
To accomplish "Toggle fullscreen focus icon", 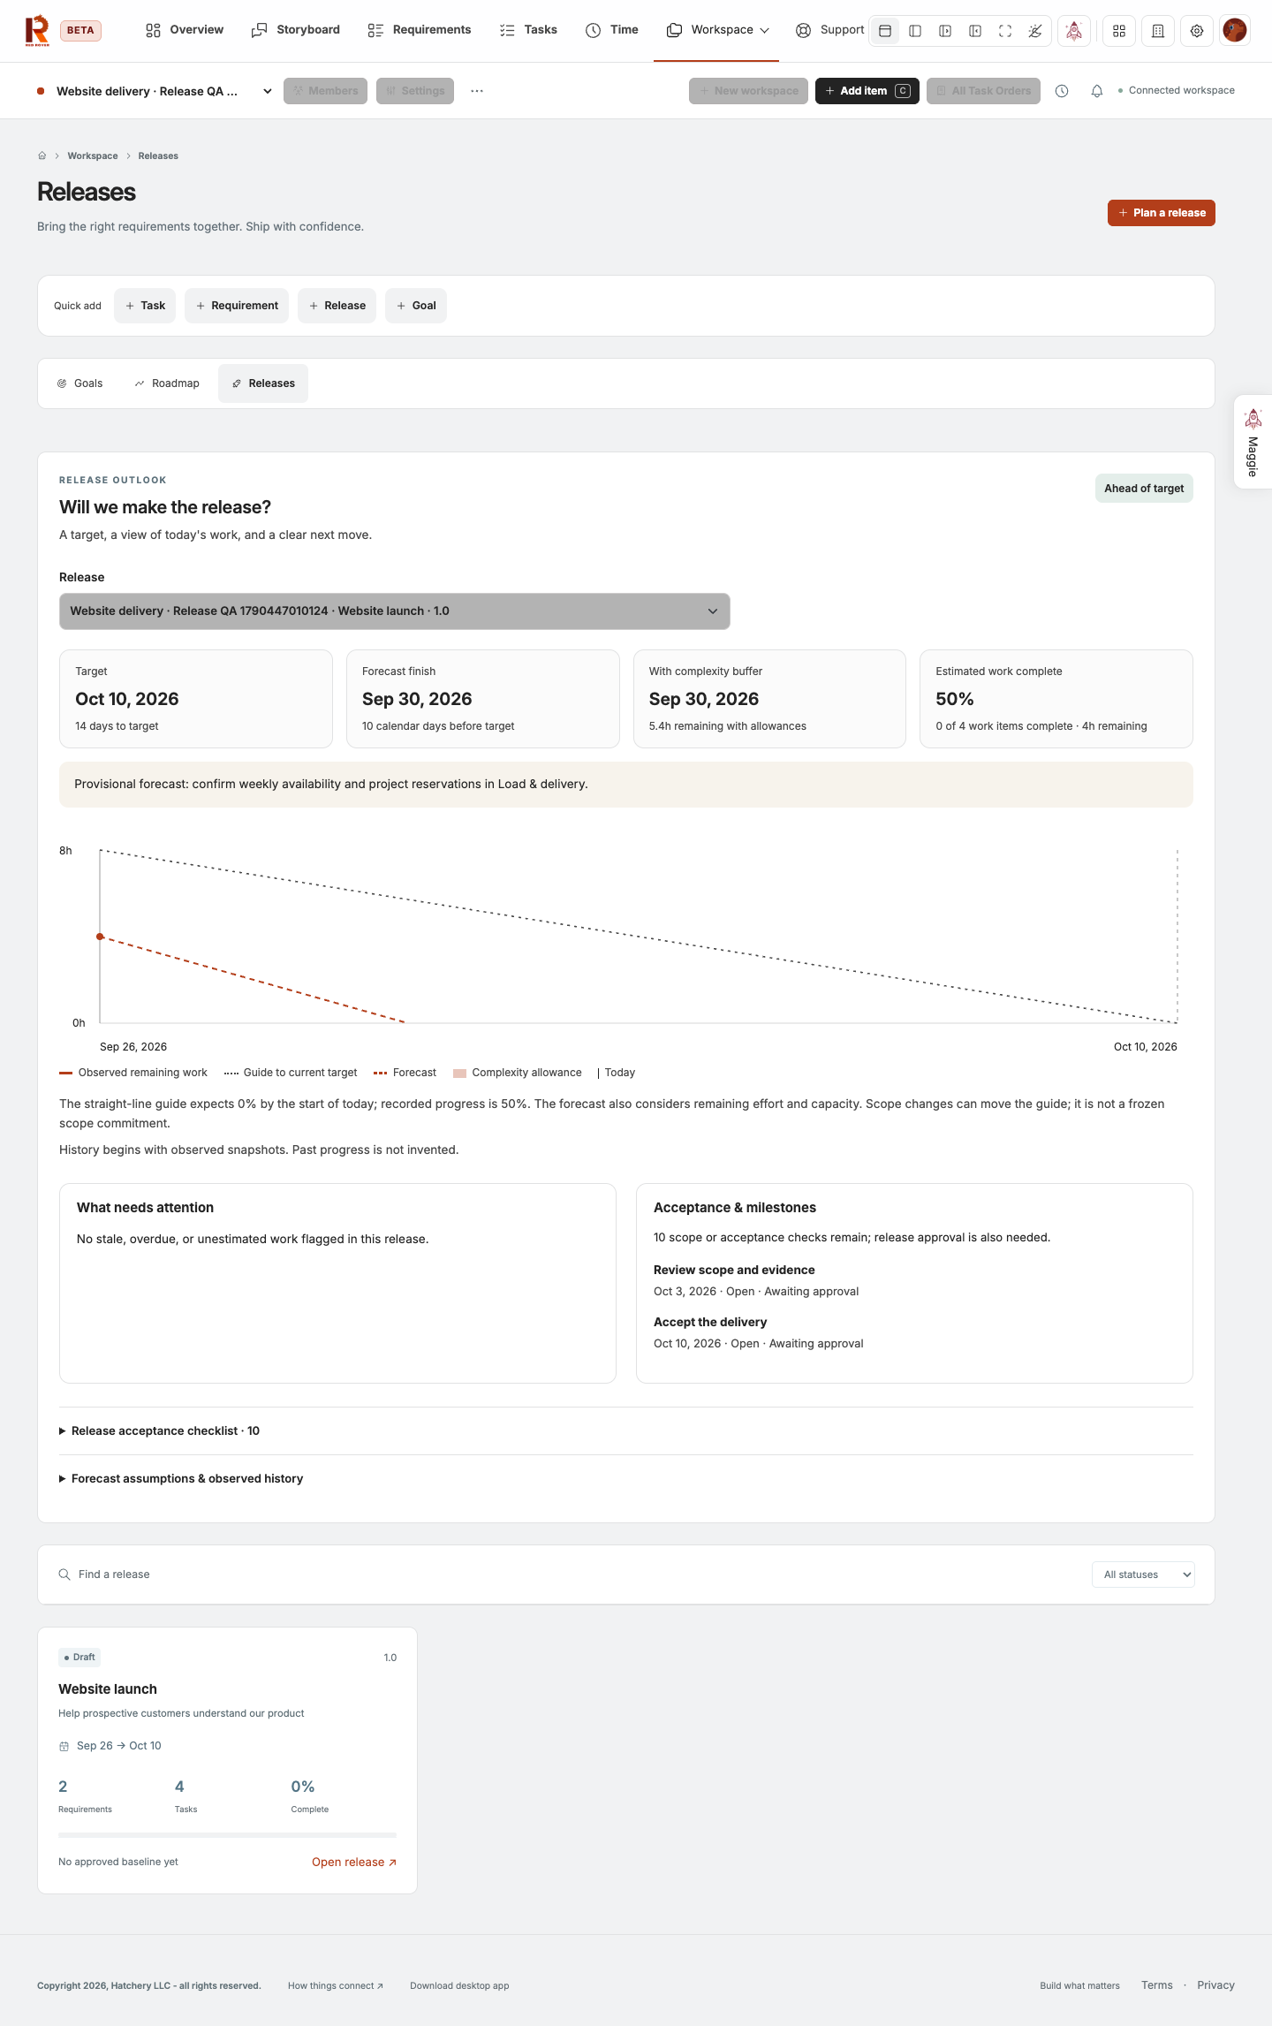I will tap(1005, 31).
